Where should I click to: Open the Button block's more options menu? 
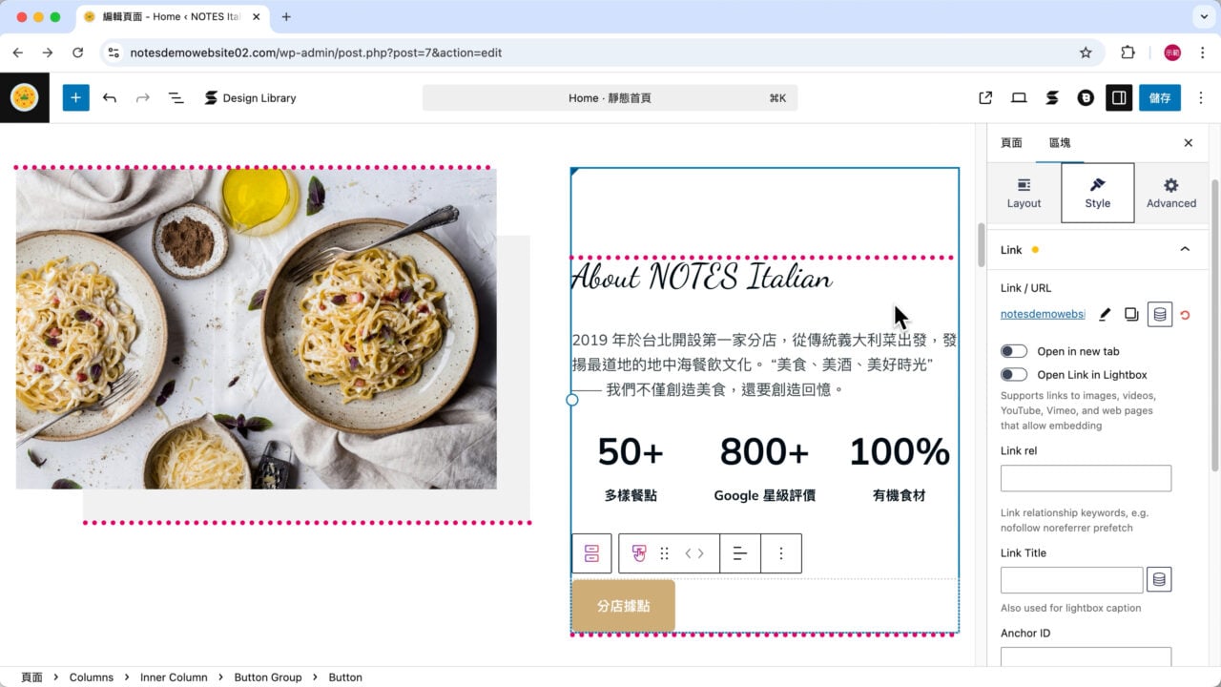(x=781, y=553)
